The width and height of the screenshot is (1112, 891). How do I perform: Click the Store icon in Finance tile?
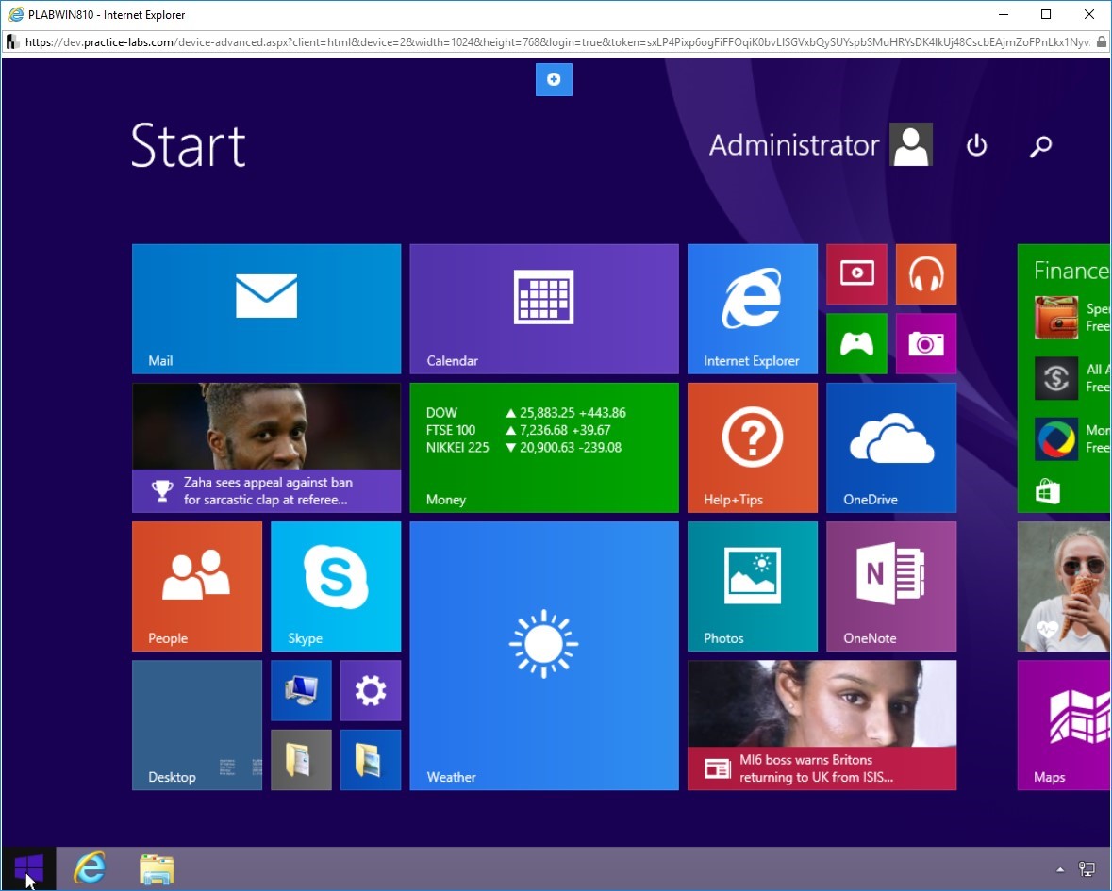click(1048, 491)
